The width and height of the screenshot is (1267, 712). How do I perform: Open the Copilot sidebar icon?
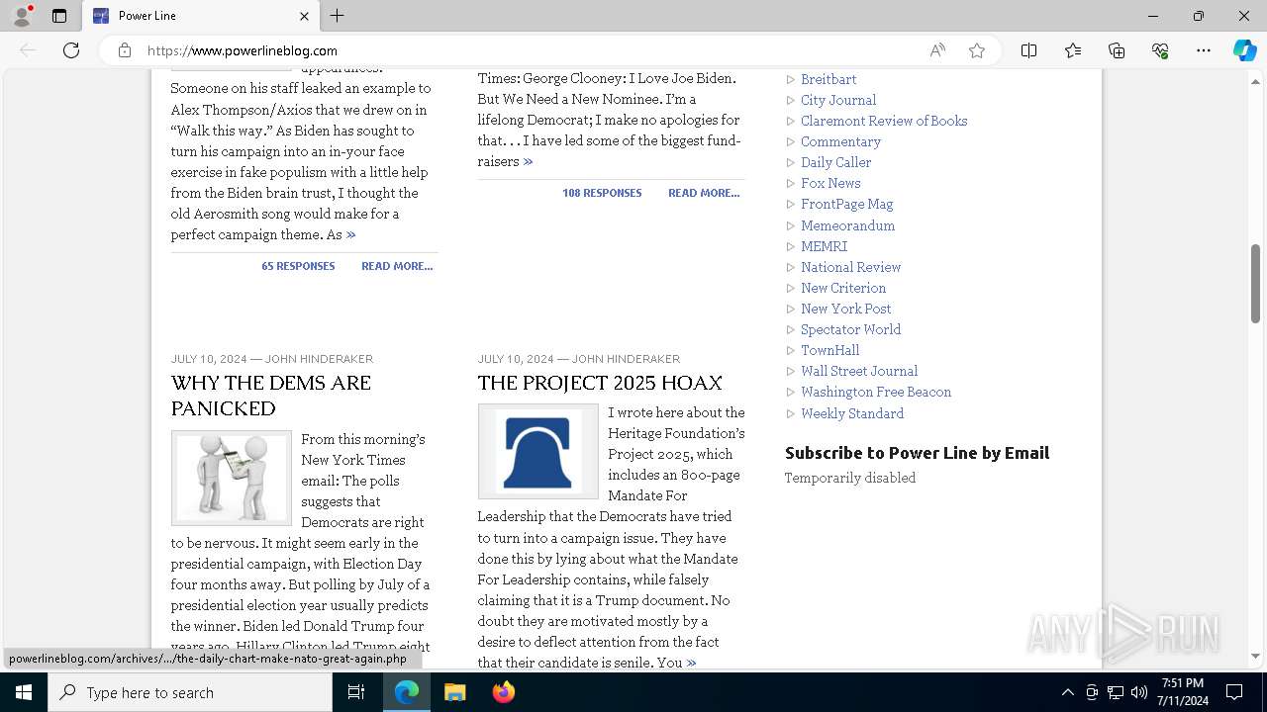(1244, 50)
